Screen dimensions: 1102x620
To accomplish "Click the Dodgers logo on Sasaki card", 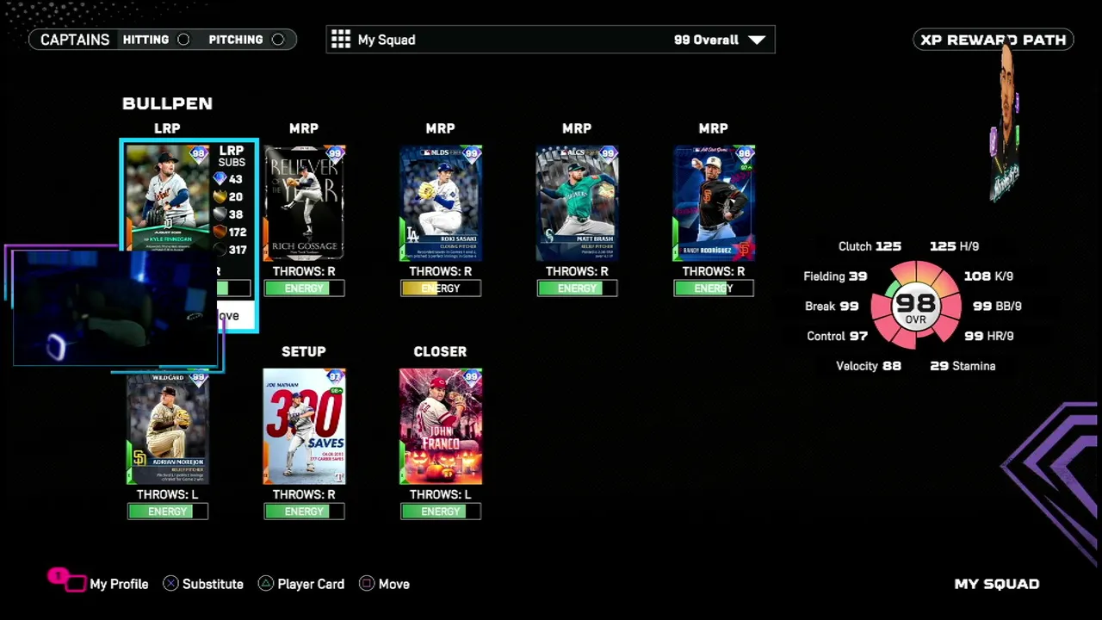I will pos(412,234).
